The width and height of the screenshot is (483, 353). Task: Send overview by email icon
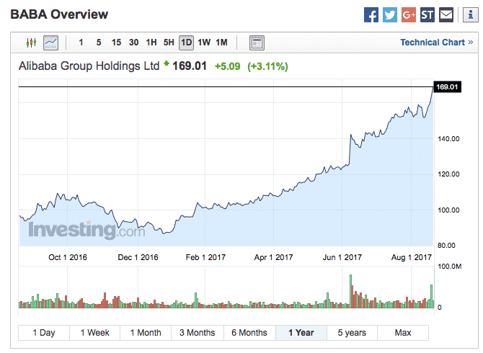pos(446,14)
